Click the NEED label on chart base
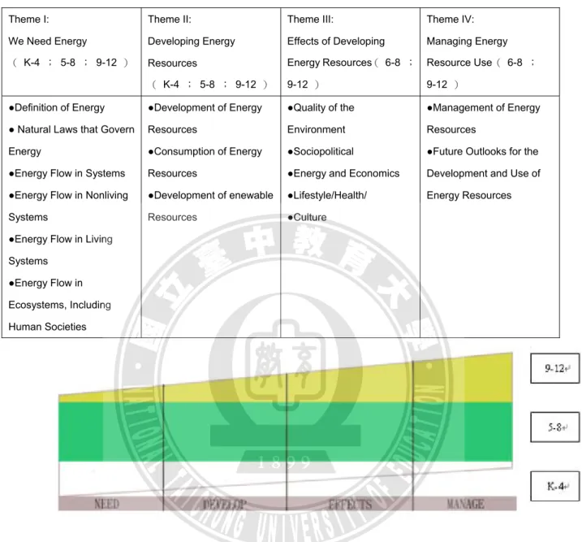This screenshot has width=582, height=542. point(106,504)
